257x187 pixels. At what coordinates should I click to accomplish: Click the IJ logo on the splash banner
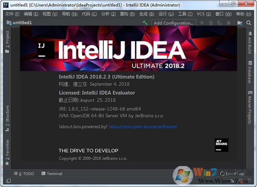[45, 50]
